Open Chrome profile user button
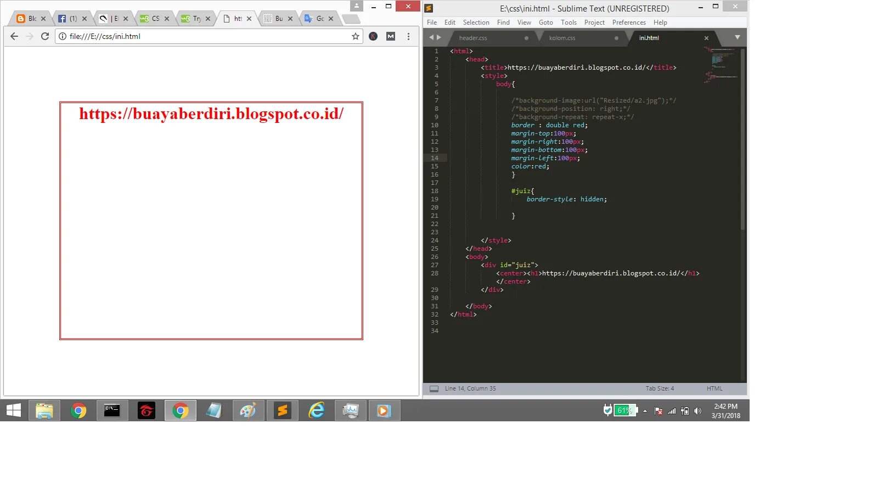This screenshot has width=878, height=491. [357, 6]
